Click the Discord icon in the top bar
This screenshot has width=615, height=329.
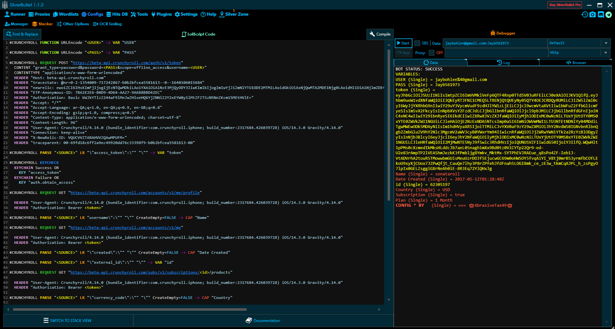[x=601, y=15]
